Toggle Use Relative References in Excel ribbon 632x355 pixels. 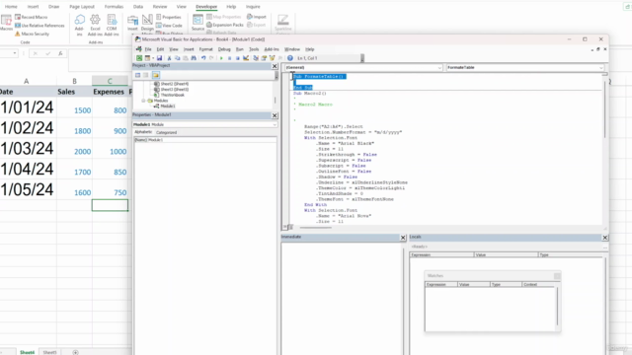pyautogui.click(x=39, y=26)
